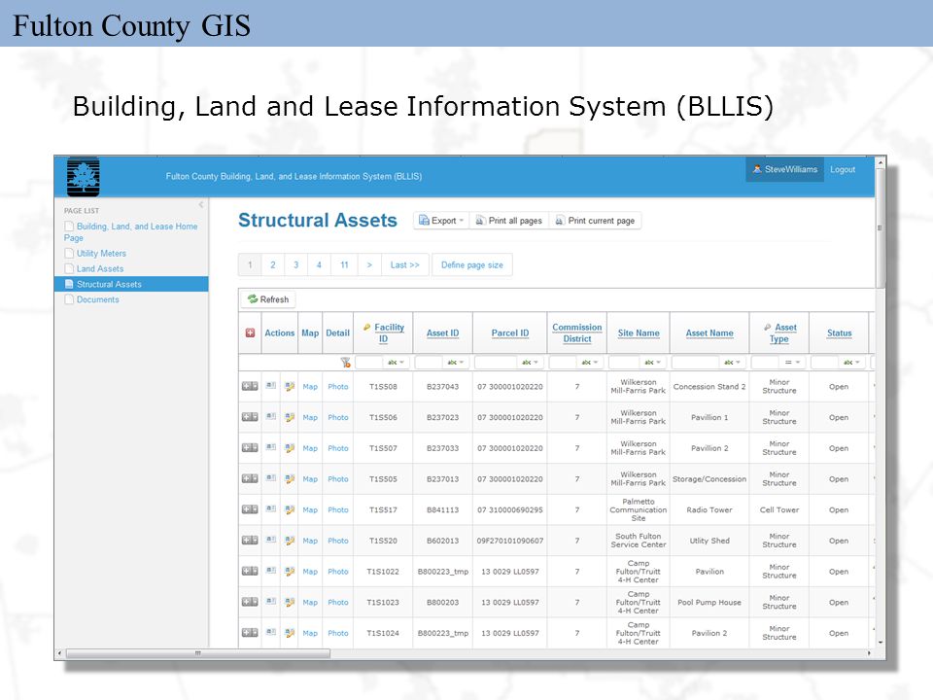Click the edit record icon for T1S506 row
Screen dimensions: 933x700
coord(290,417)
